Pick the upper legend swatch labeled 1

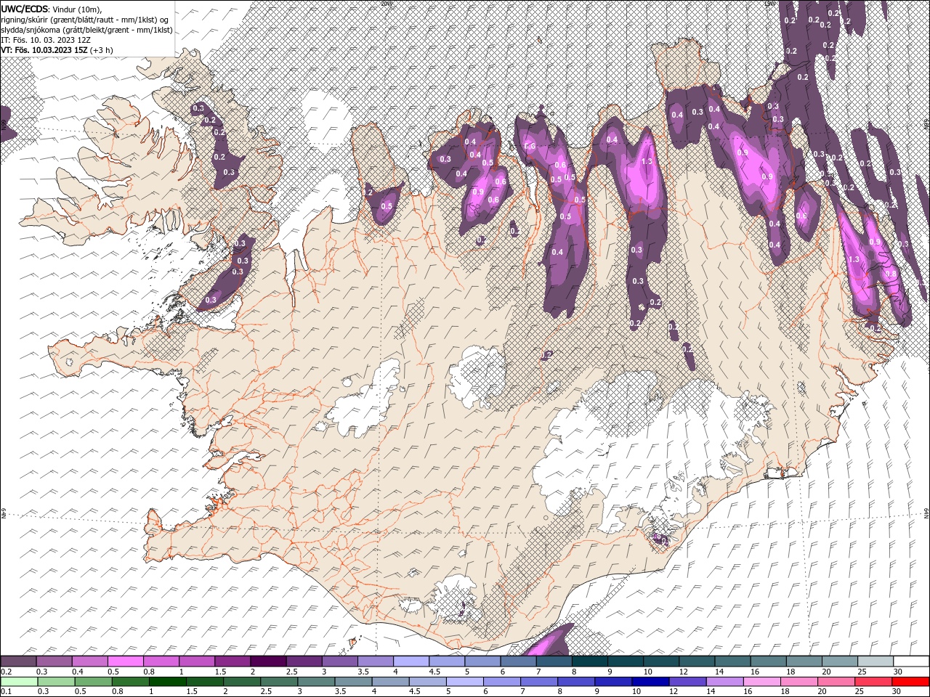197,661
